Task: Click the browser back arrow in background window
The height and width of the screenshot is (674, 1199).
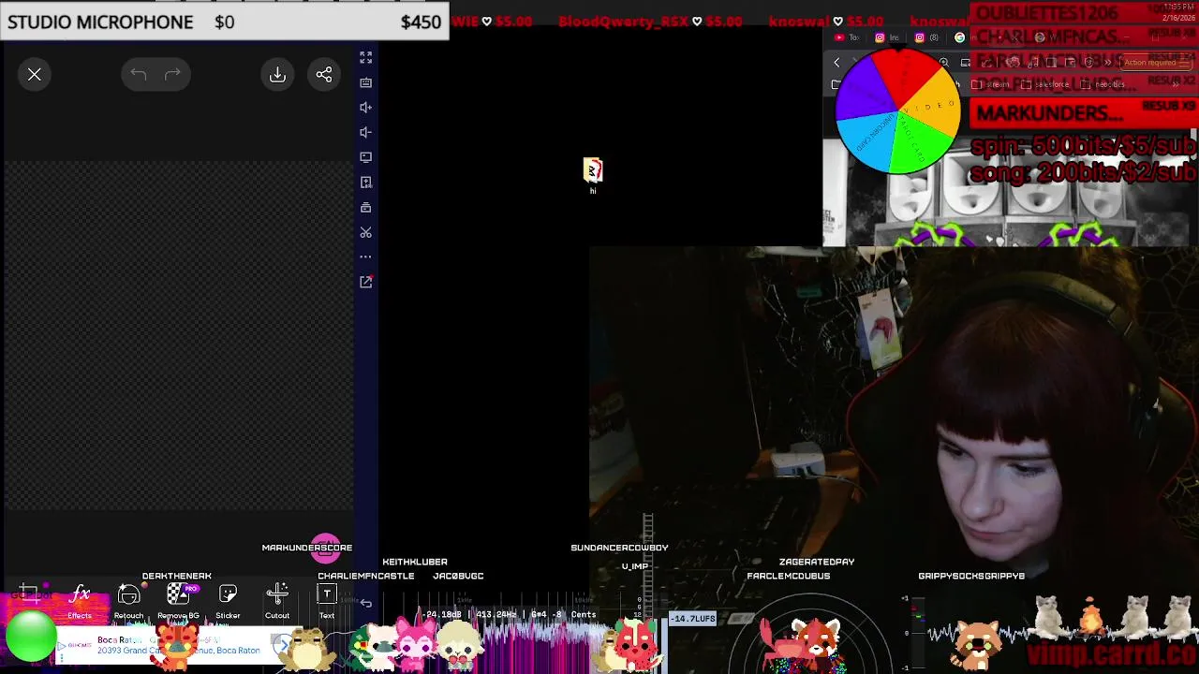Action: click(836, 63)
